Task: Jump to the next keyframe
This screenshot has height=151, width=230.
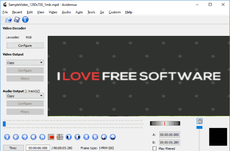Action: point(42,137)
